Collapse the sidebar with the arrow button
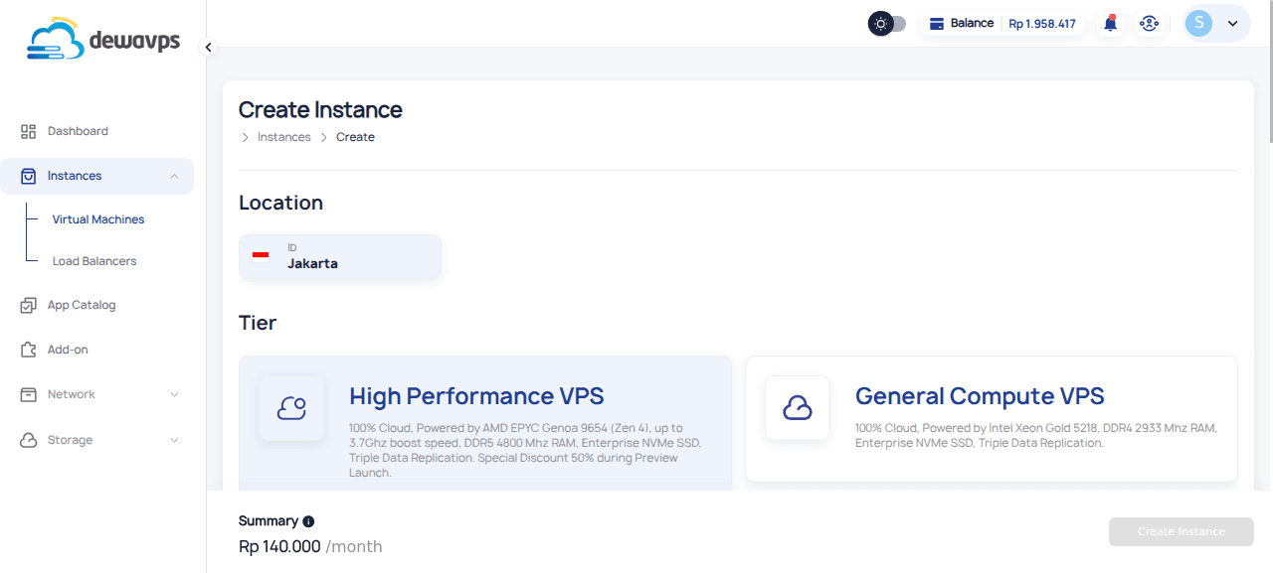The width and height of the screenshot is (1273, 573). pos(208,47)
